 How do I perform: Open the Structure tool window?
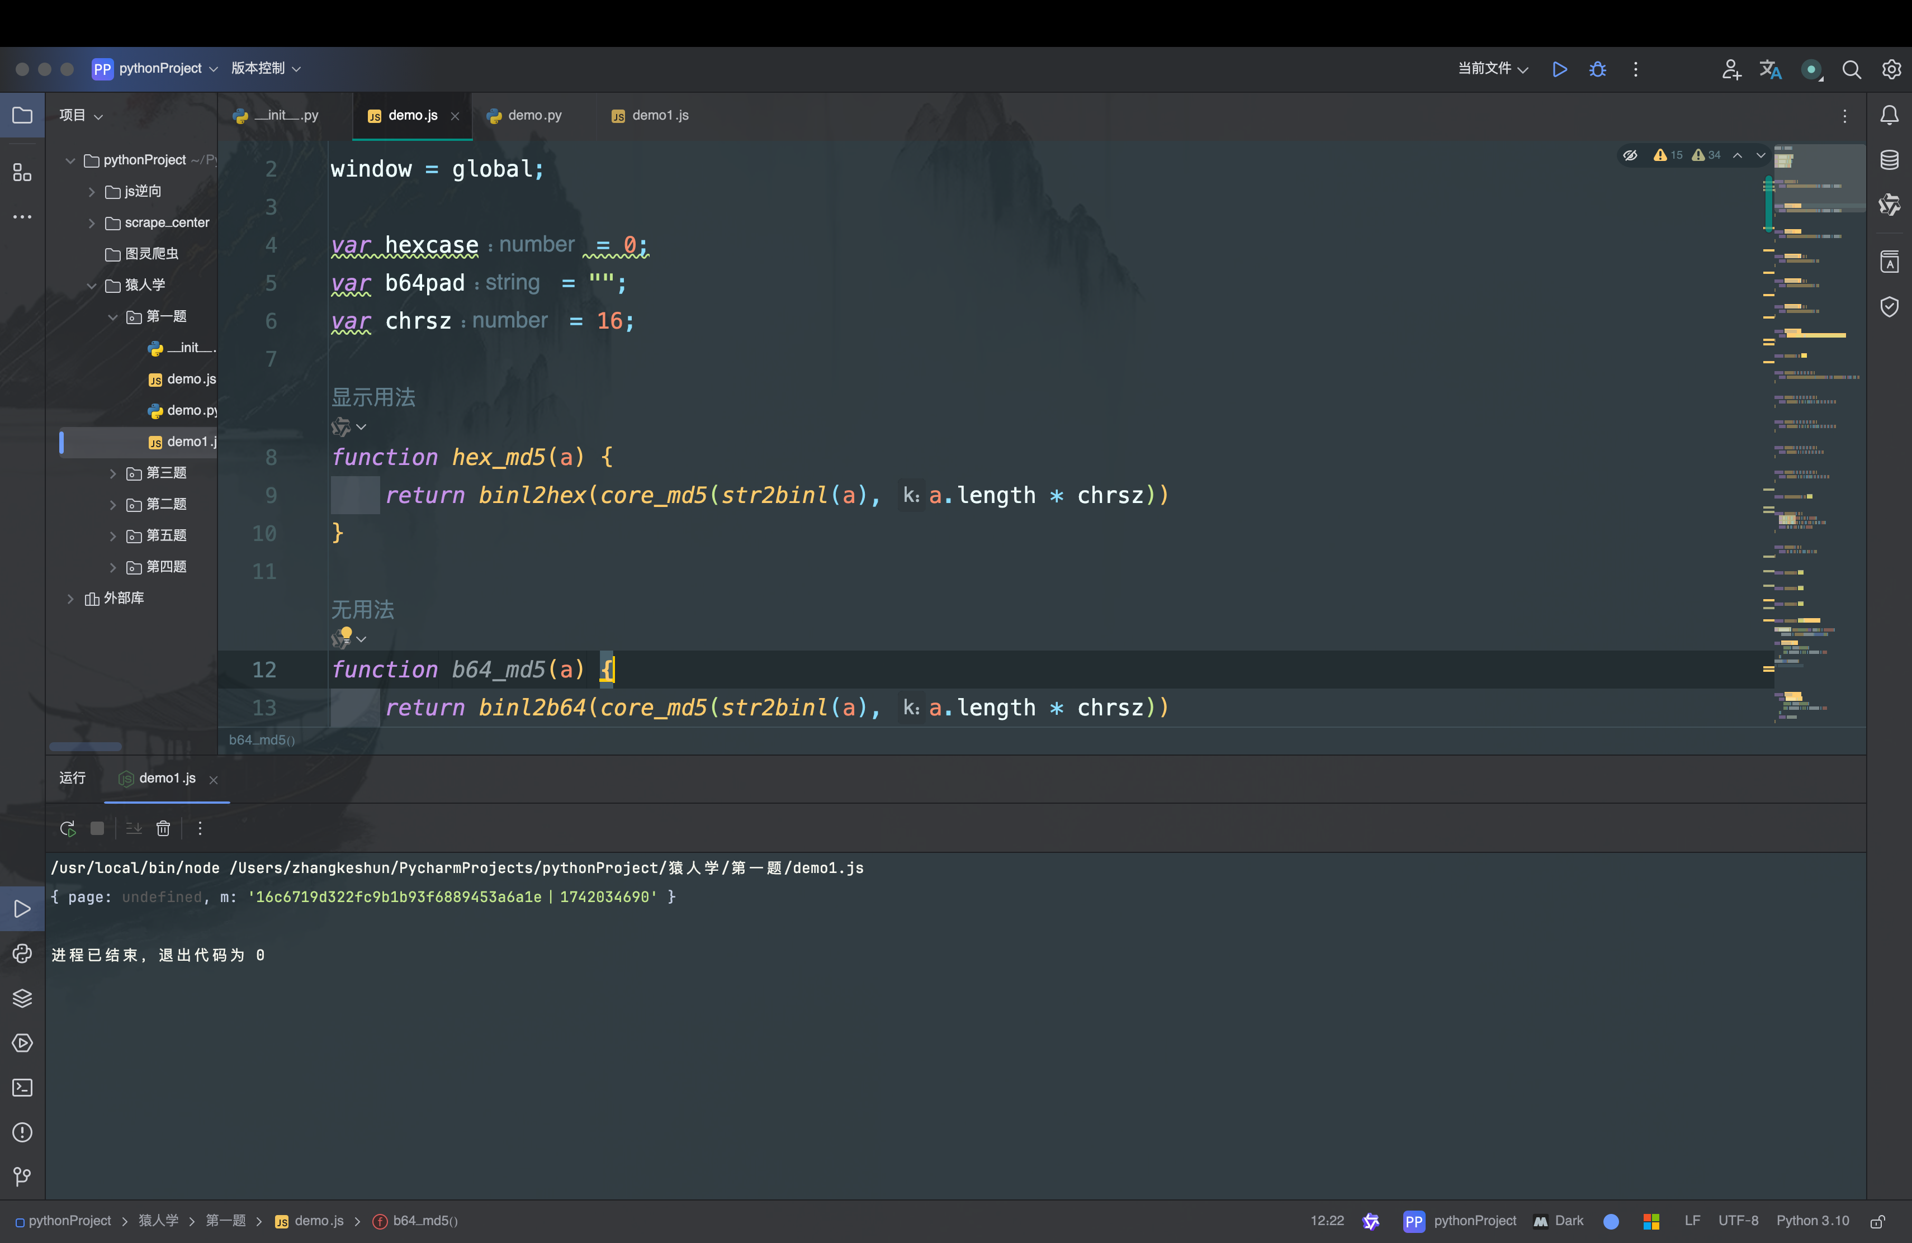click(22, 173)
